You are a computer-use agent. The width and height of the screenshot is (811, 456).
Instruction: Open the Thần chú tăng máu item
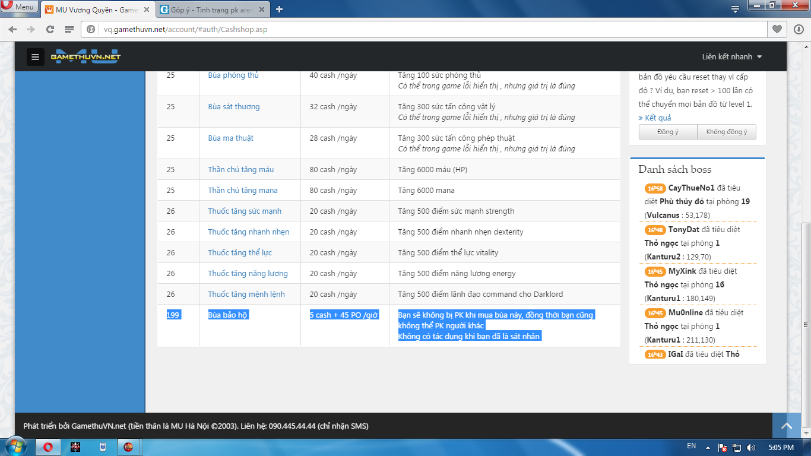(x=240, y=170)
